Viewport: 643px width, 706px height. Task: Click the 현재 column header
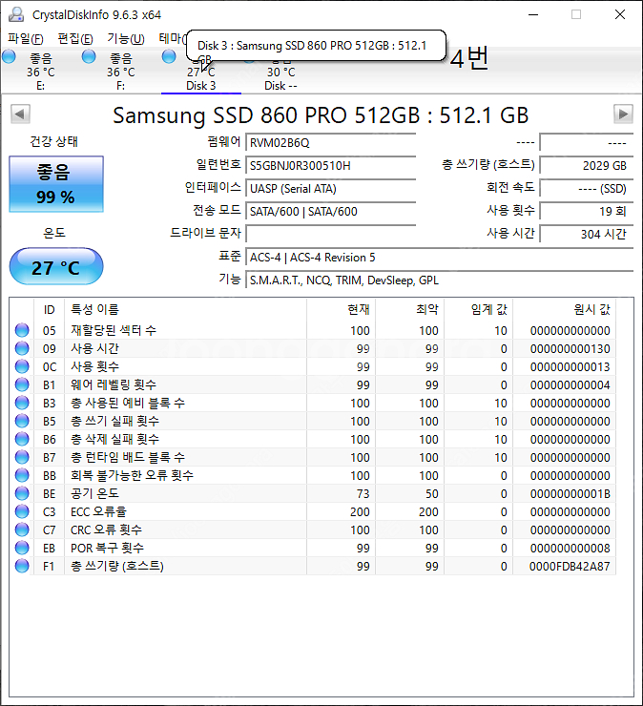point(342,310)
